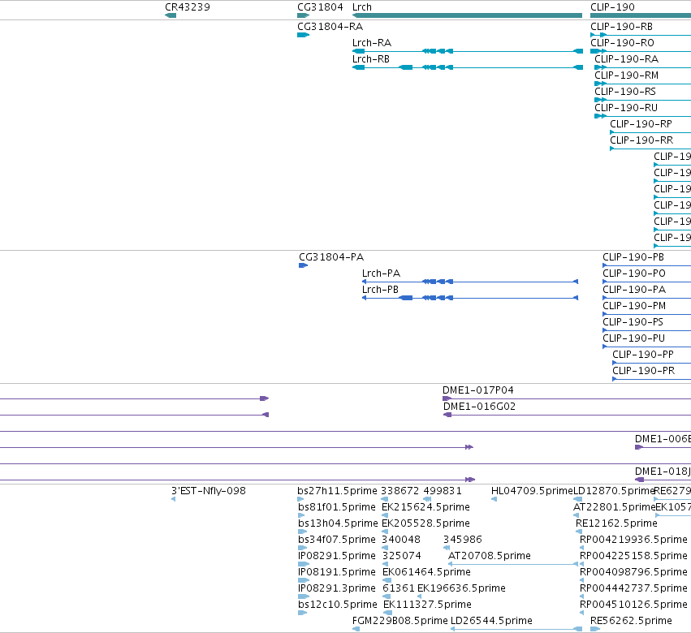Click CLIP-190-PS protein label
This screenshot has width=691, height=633.
coord(633,322)
